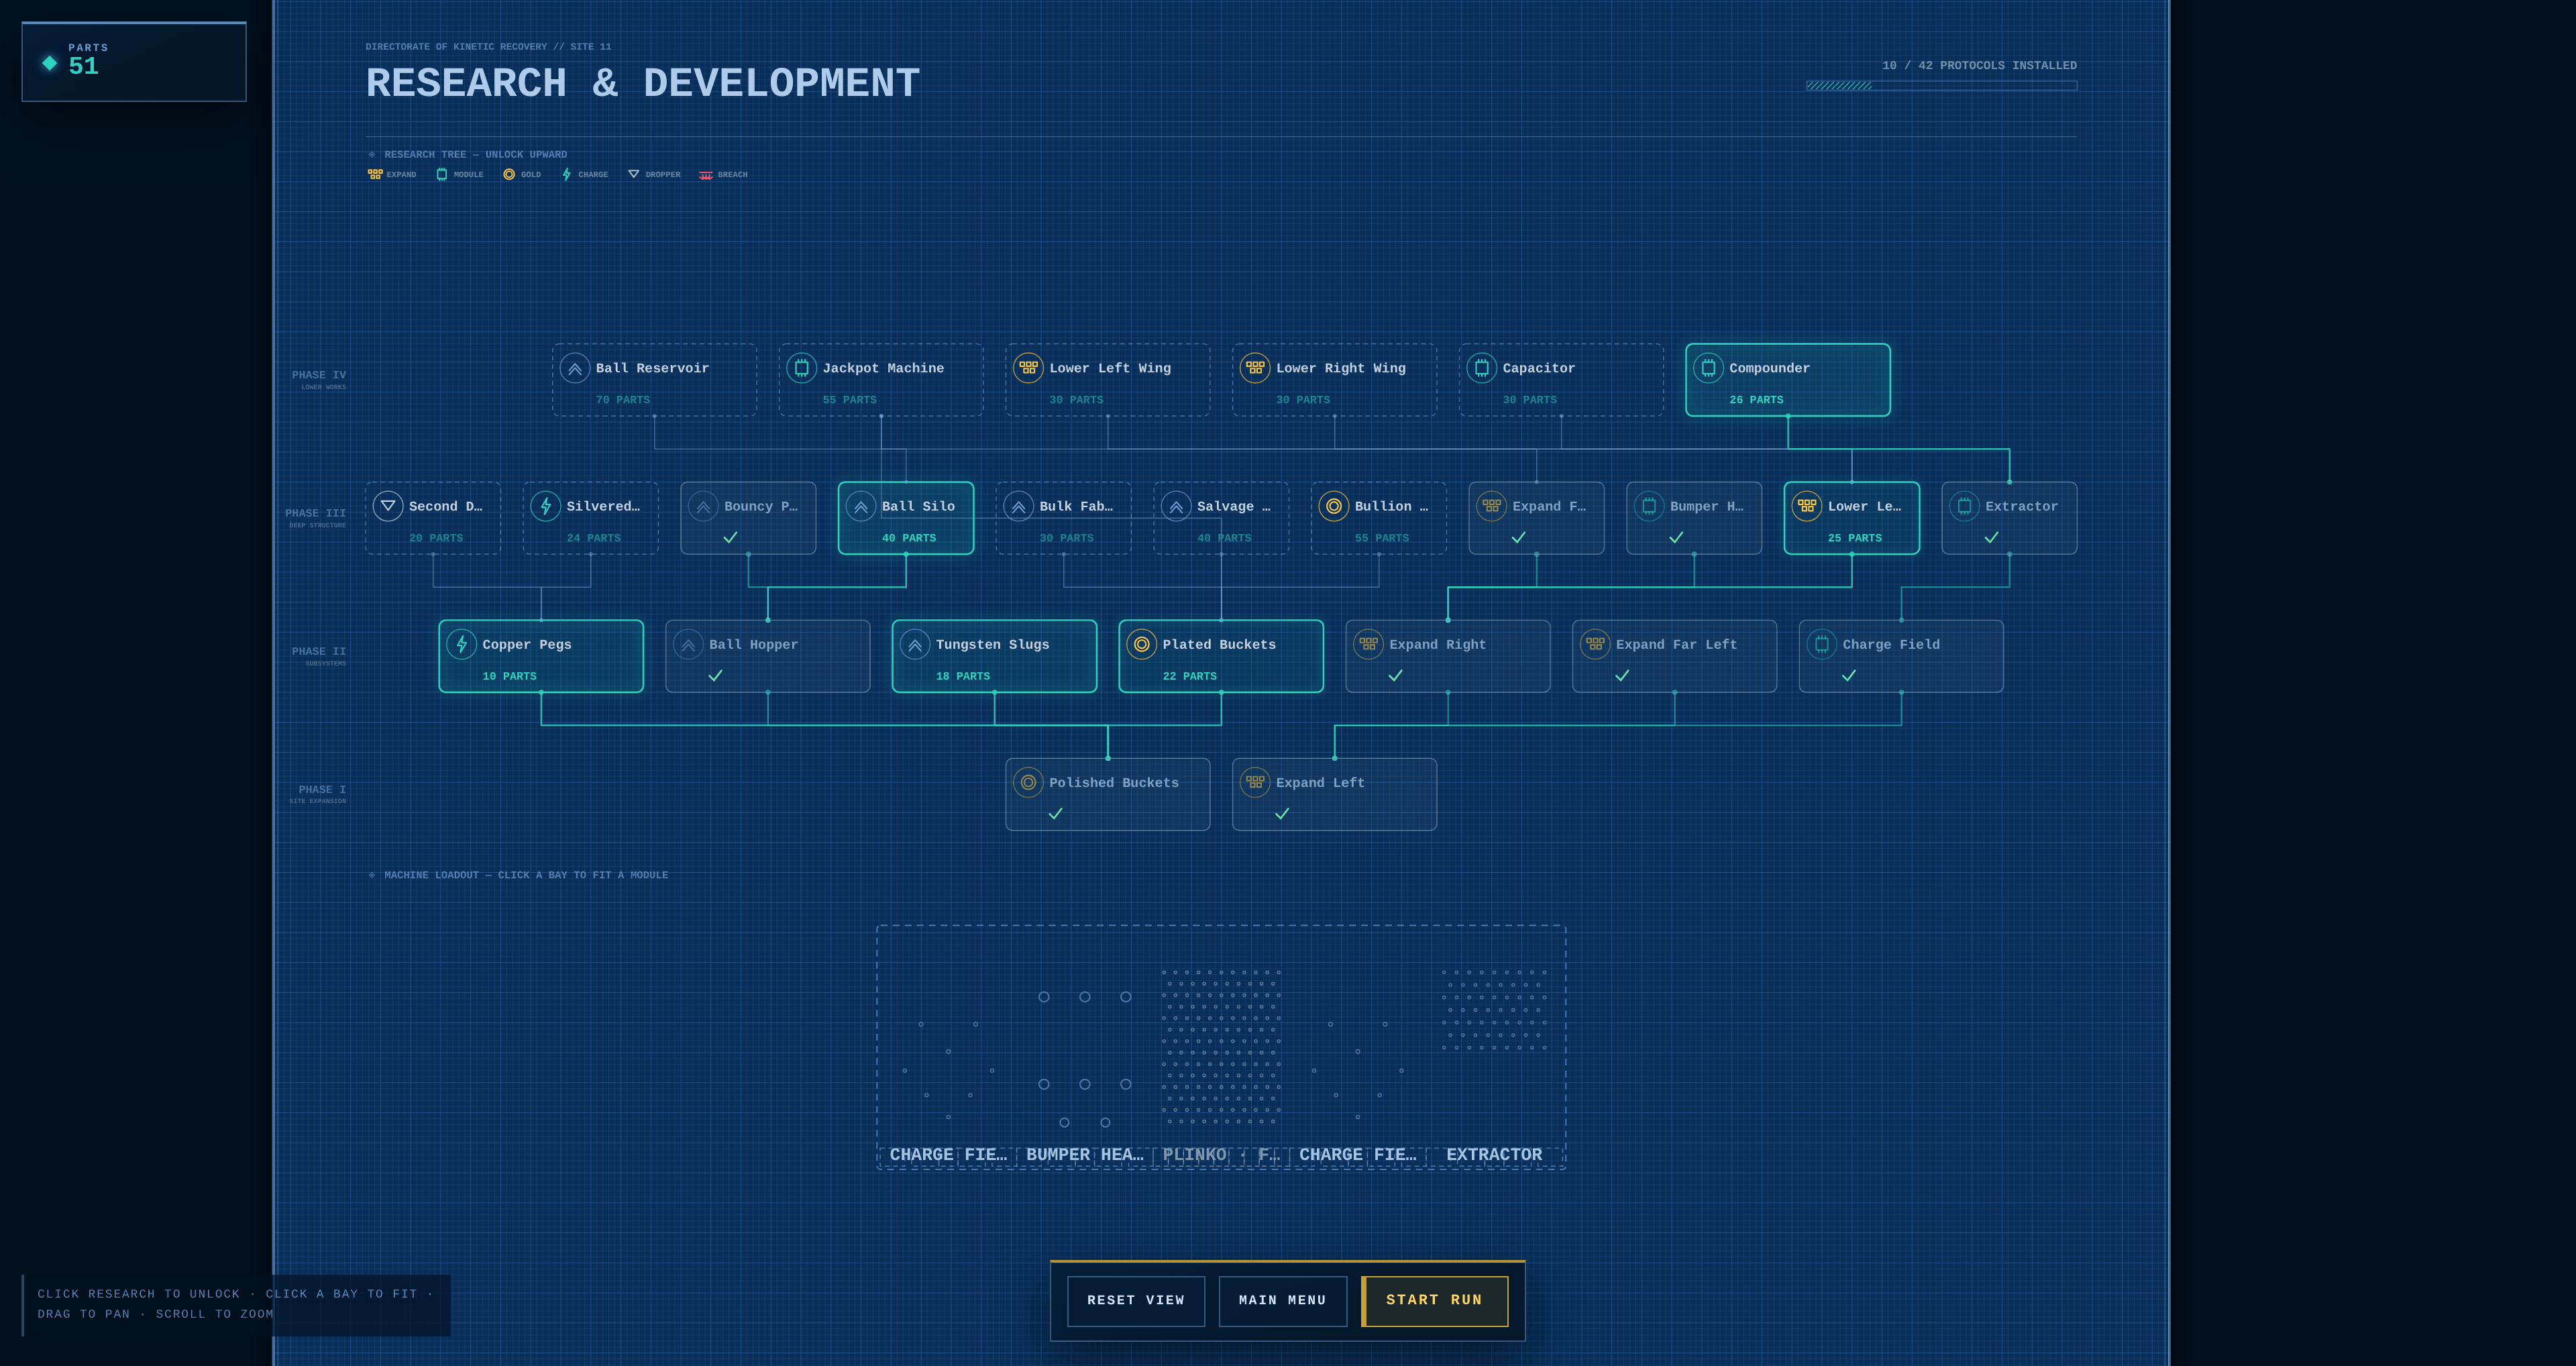2576x1366 pixels.
Task: Click the RESET VIEW button
Action: click(x=1136, y=1300)
